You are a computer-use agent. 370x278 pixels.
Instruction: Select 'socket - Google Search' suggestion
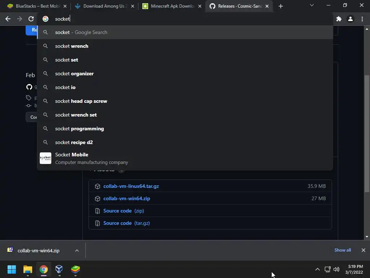pyautogui.click(x=185, y=32)
